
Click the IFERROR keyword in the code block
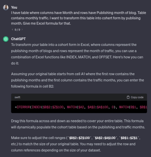[23, 107]
